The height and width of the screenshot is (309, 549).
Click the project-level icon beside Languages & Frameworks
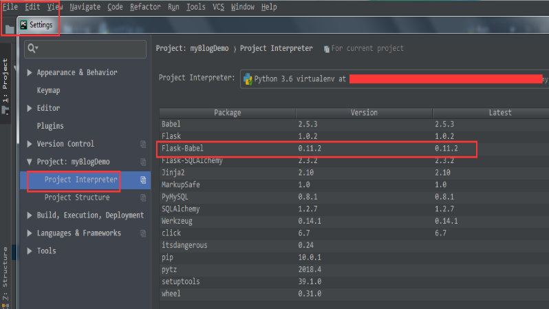click(x=143, y=233)
